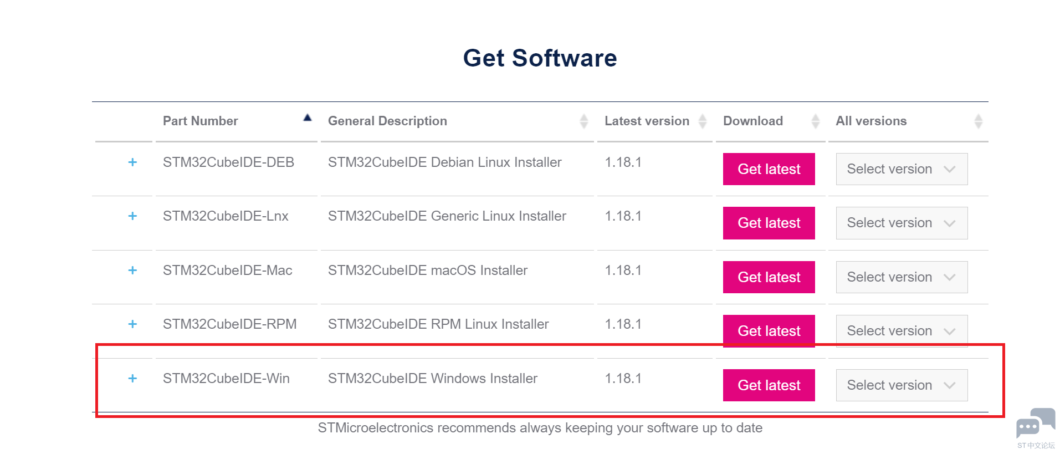Expand the STM32CubeIDE-DEB row plus icon
The image size is (1060, 454).
pyautogui.click(x=132, y=162)
